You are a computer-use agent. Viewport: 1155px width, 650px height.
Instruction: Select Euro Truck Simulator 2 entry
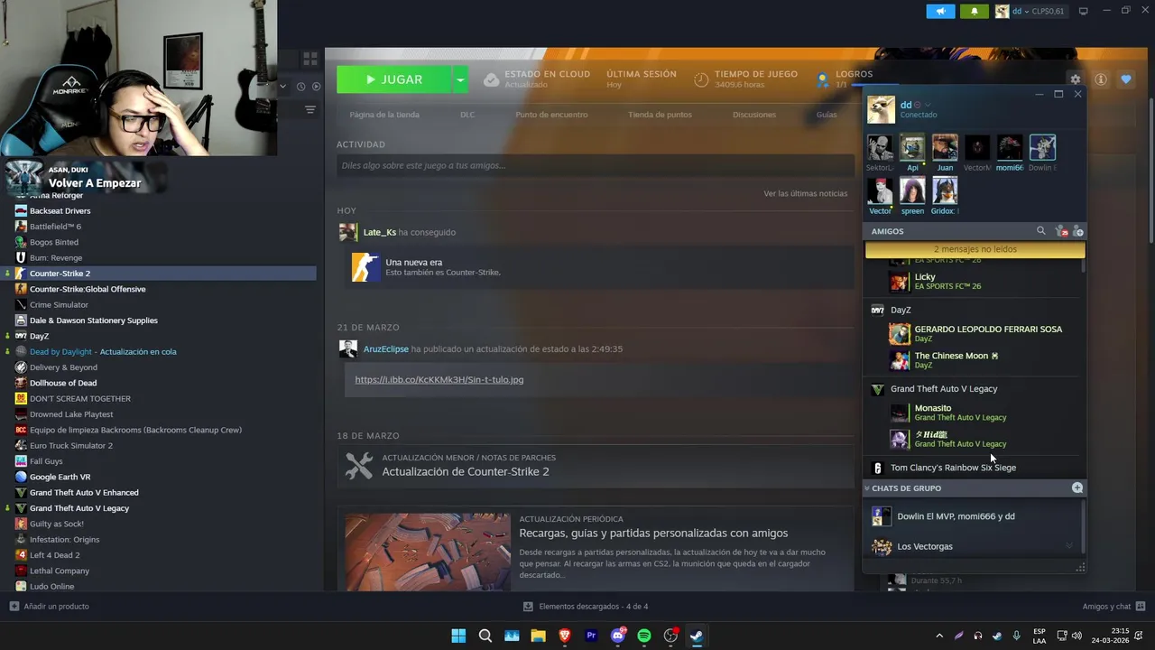point(71,445)
